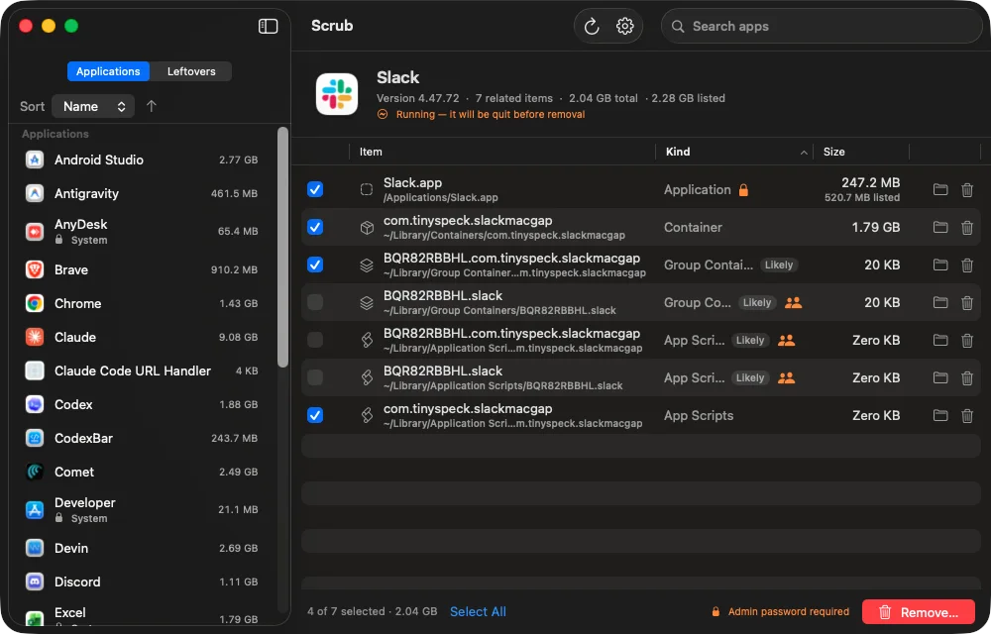Open the Sort by Name dropdown
This screenshot has width=991, height=634.
pyautogui.click(x=93, y=106)
